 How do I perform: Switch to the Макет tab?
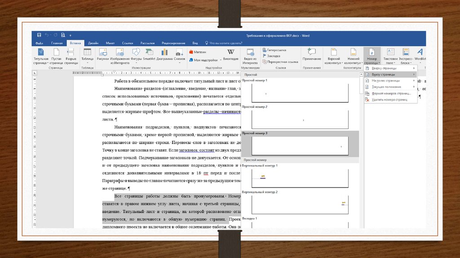pyautogui.click(x=110, y=43)
